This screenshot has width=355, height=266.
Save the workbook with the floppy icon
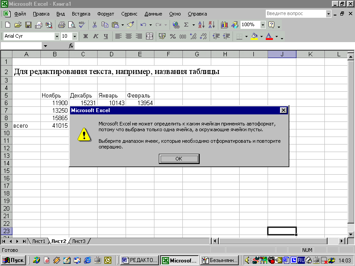pos(28,24)
